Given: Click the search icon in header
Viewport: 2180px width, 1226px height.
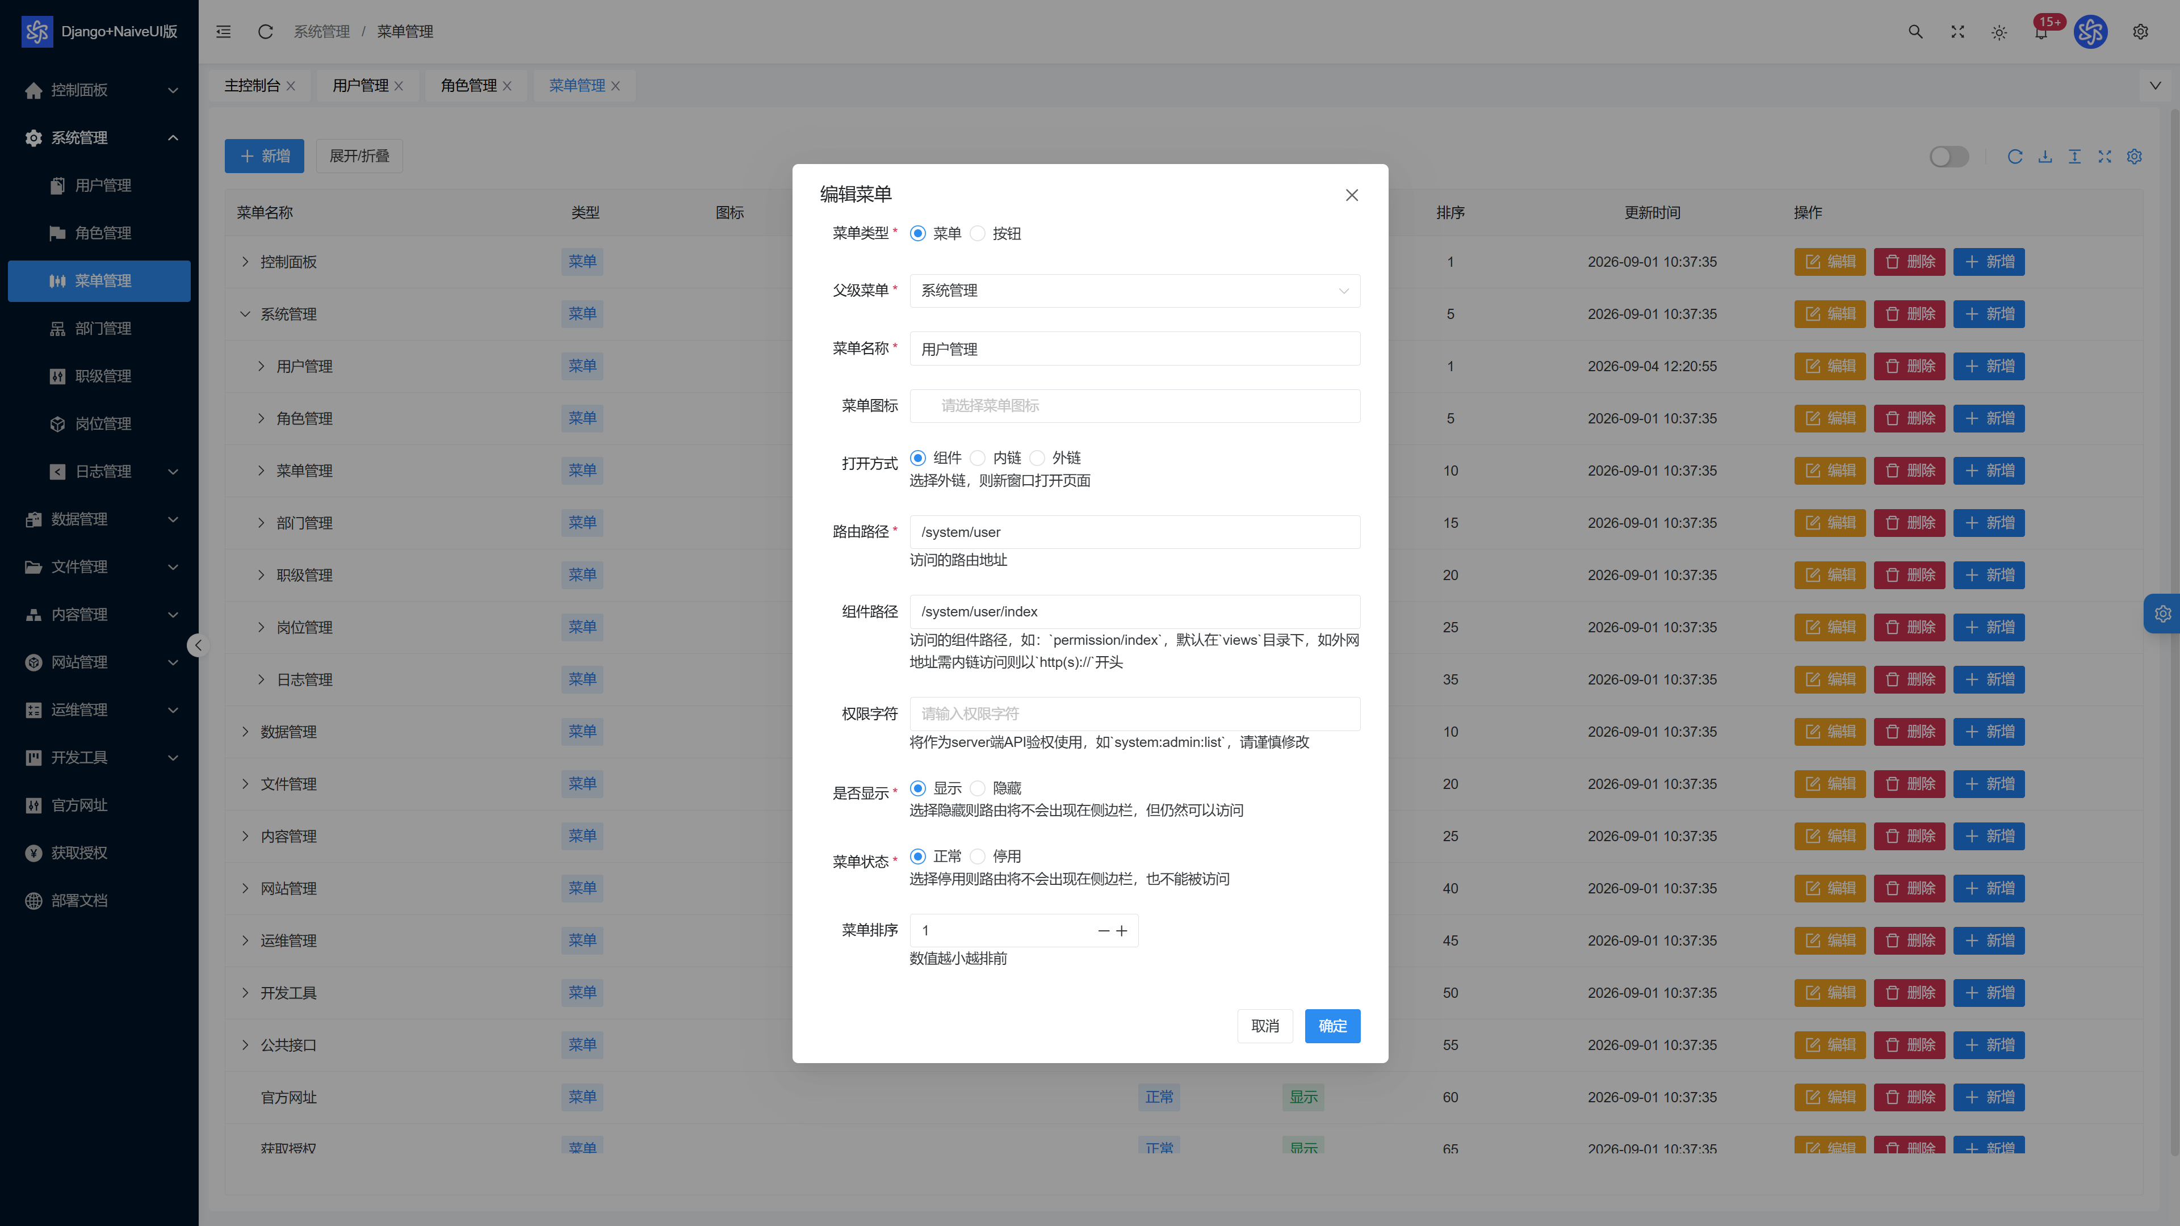Looking at the screenshot, I should click(1915, 31).
